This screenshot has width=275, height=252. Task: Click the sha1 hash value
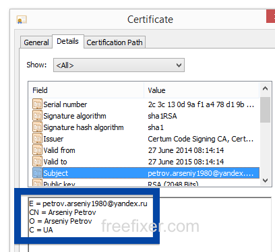(x=156, y=127)
